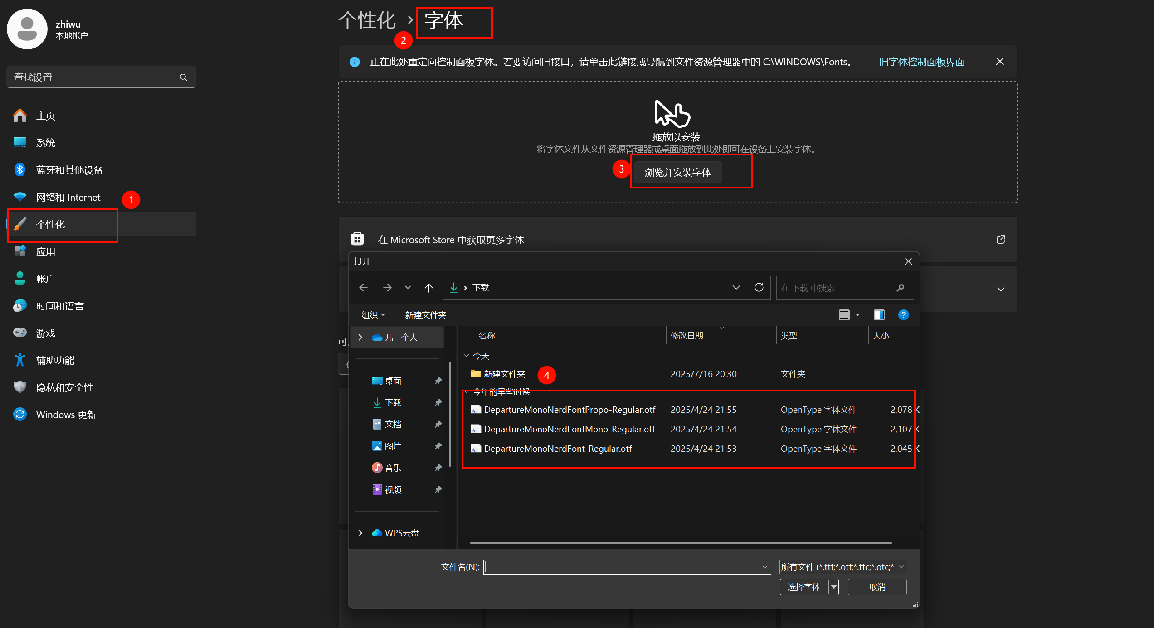The image size is (1154, 628).
Task: Select 音乐 in the navigation pane
Action: click(393, 468)
